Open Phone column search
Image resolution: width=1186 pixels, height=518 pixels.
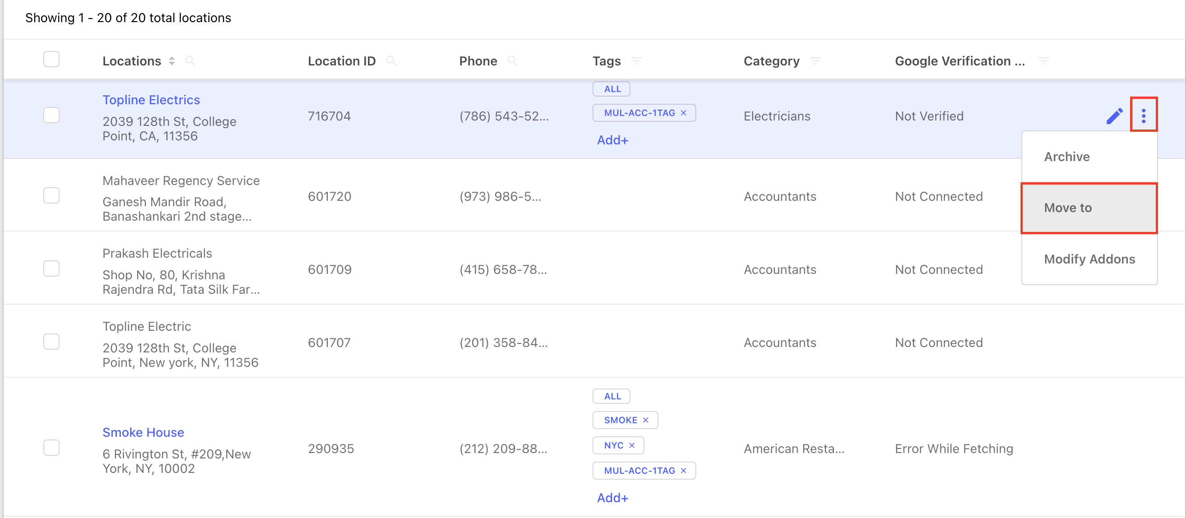pyautogui.click(x=512, y=61)
